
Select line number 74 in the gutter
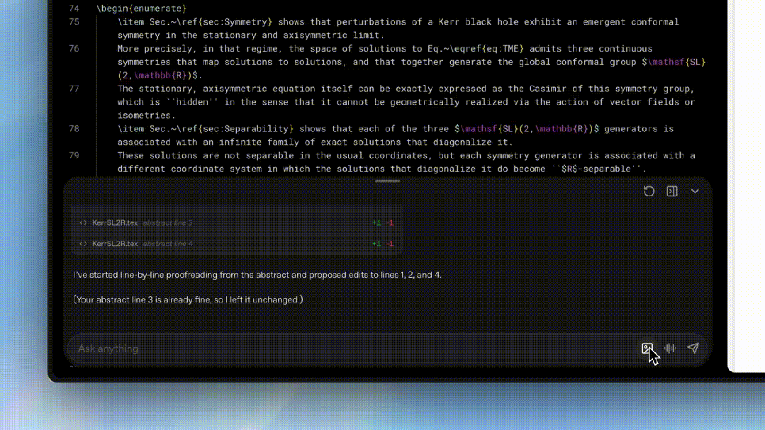pos(74,9)
